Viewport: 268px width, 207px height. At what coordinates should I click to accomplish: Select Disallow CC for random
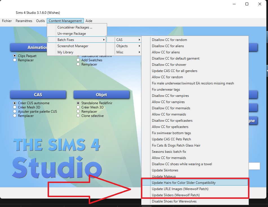(195, 40)
